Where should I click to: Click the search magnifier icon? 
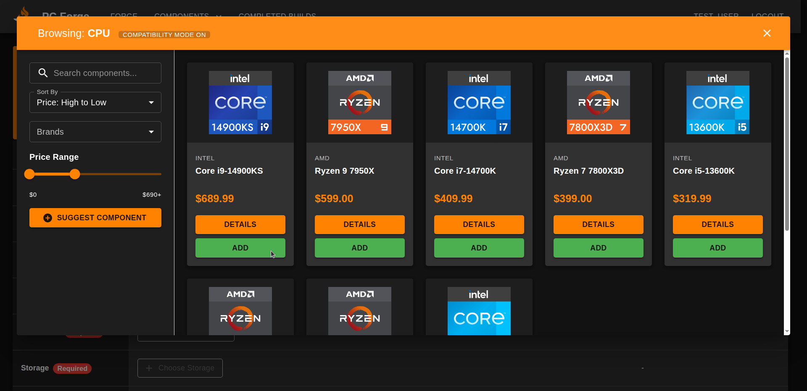click(43, 73)
